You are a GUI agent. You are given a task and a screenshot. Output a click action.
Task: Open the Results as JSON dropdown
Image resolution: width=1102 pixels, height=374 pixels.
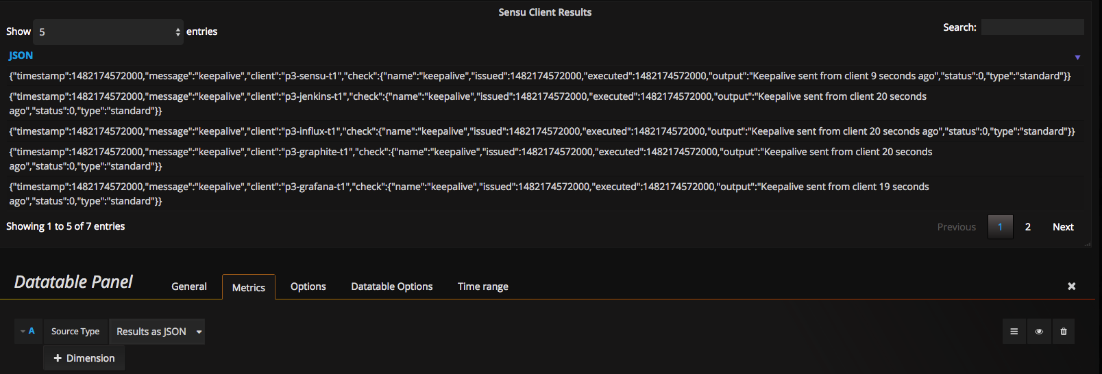pos(158,332)
